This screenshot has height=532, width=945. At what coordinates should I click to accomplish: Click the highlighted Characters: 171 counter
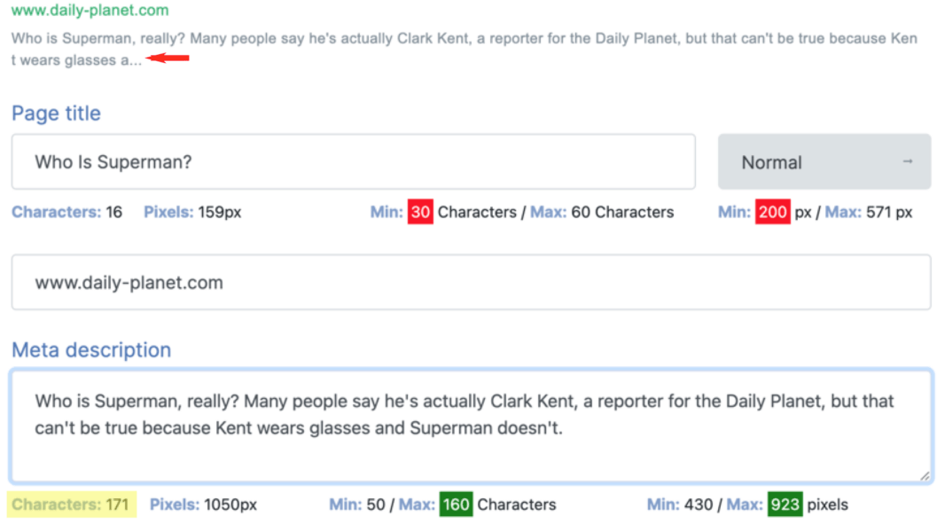click(71, 505)
